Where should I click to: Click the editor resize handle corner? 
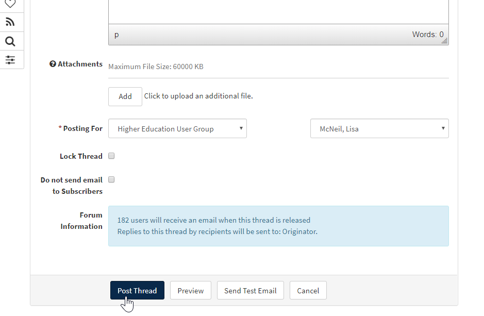click(x=445, y=41)
